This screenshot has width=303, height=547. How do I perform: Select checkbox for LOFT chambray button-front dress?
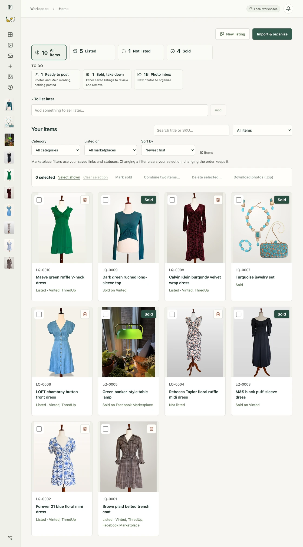pos(39,314)
